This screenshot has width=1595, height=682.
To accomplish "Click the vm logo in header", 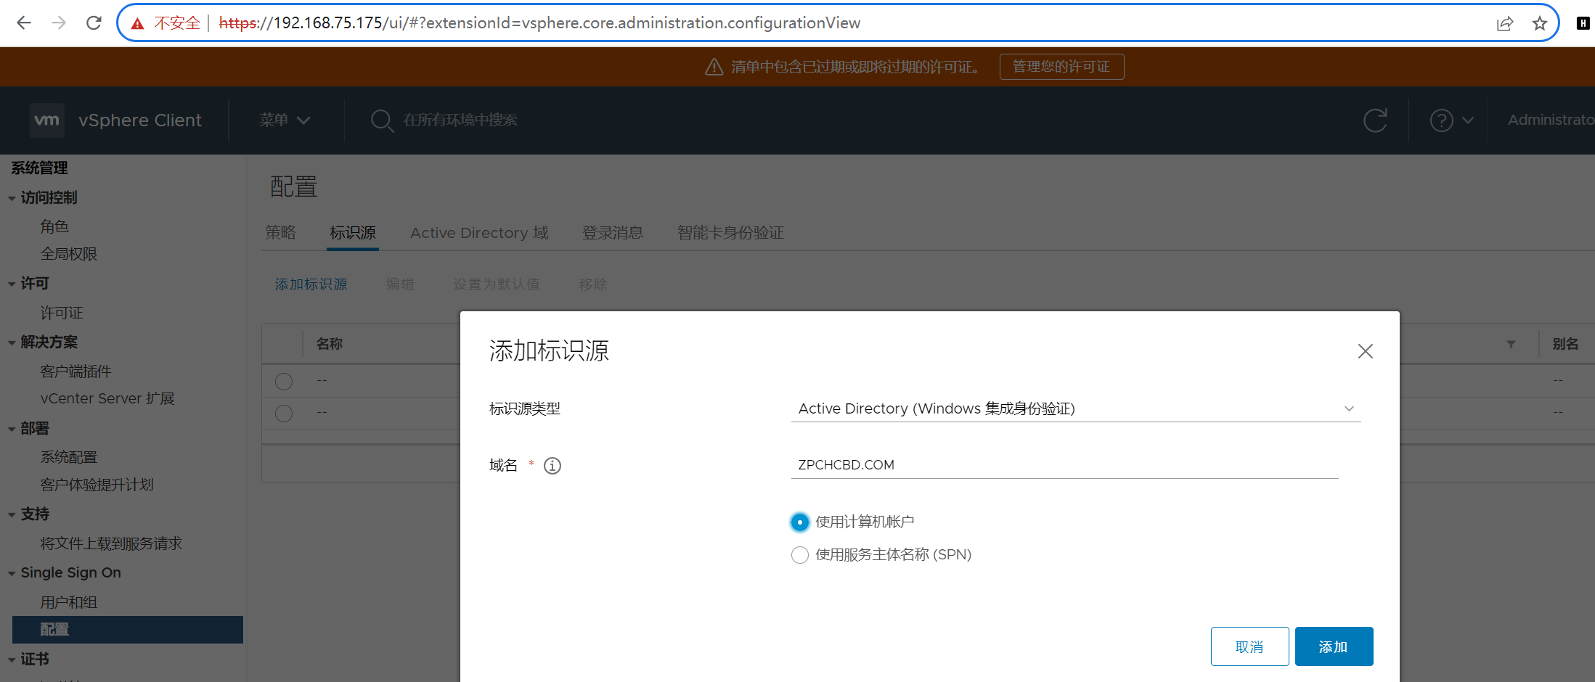I will 47,120.
